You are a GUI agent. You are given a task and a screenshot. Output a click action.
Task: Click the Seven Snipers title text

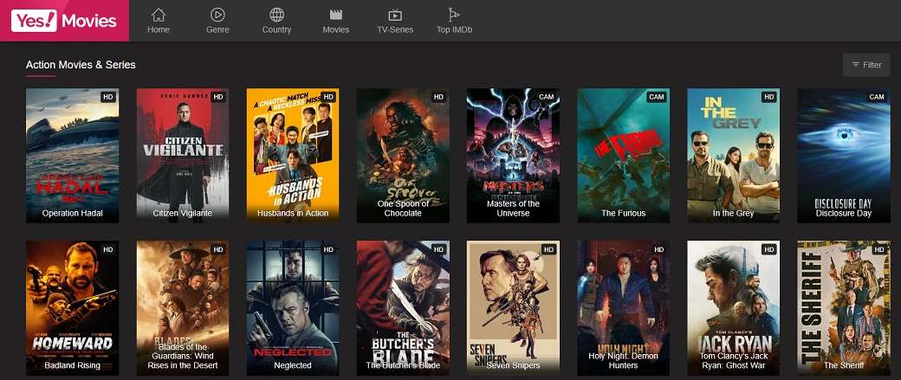[x=513, y=365]
